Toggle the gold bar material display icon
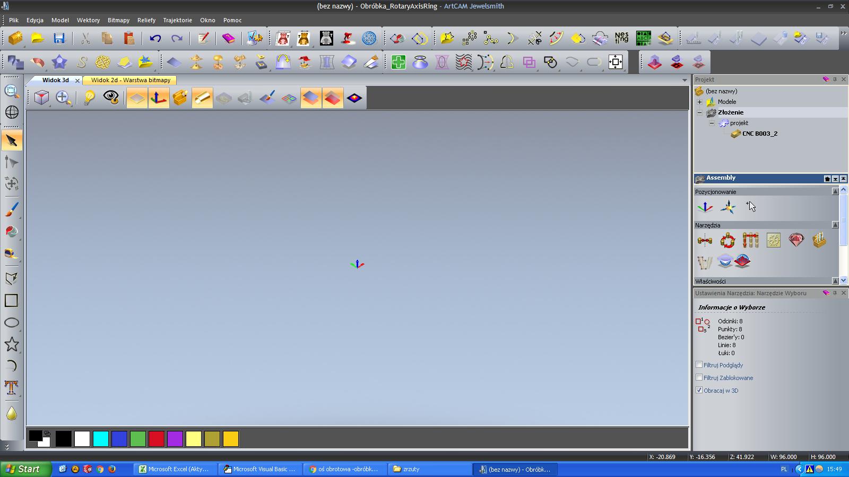 click(202, 98)
